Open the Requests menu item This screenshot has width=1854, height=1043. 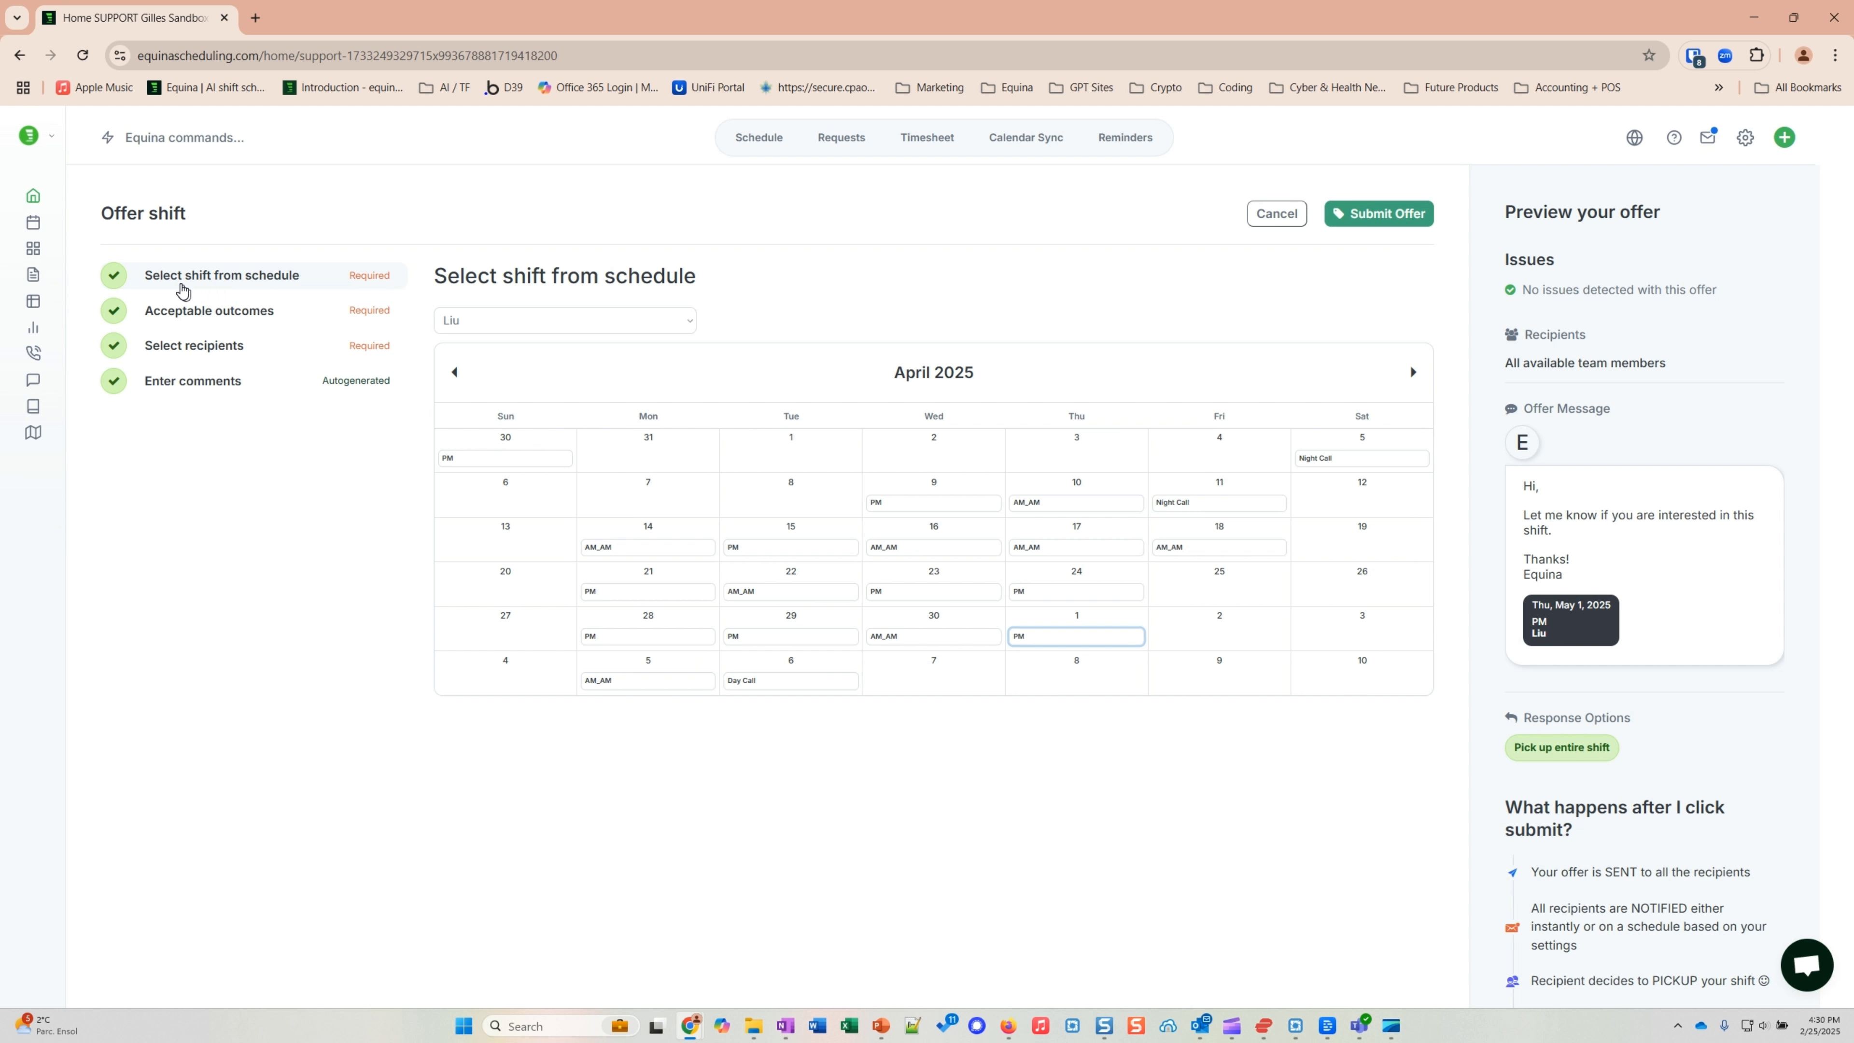coord(841,137)
